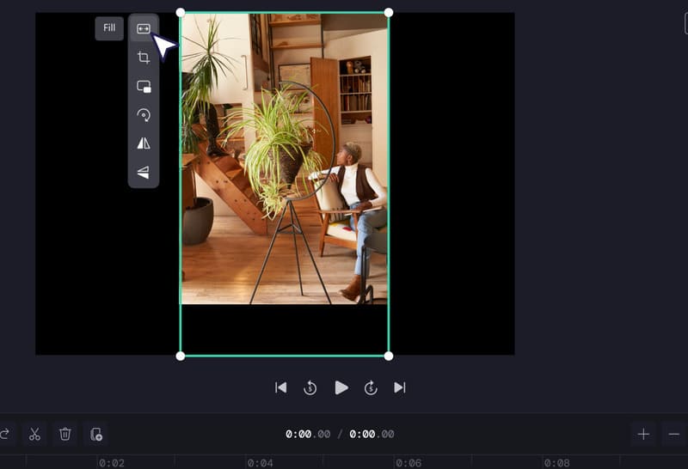Delete the selected clip with trash icon
Viewport: 688px width, 469px height.
65,435
